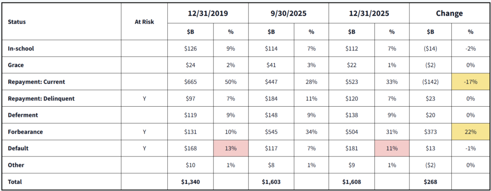
Task: Select the 9/30/2025 column header
Action: [x=288, y=13]
